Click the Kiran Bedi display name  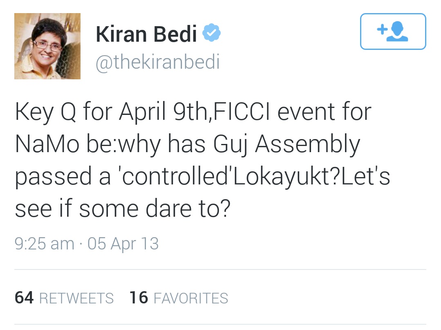click(x=146, y=34)
